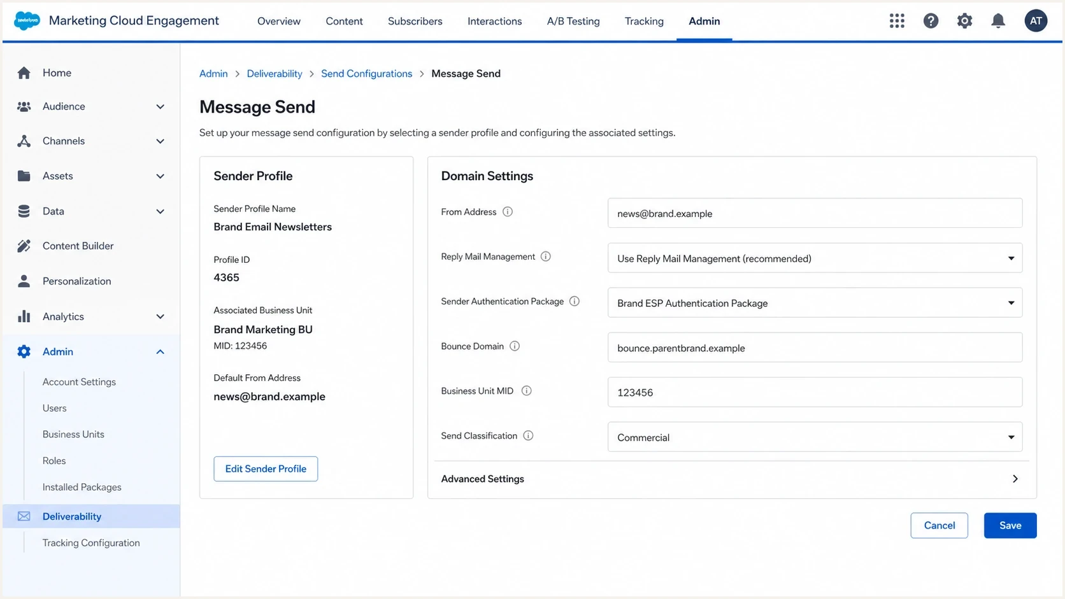
Task: Click the Data database icon
Action: coord(24,211)
